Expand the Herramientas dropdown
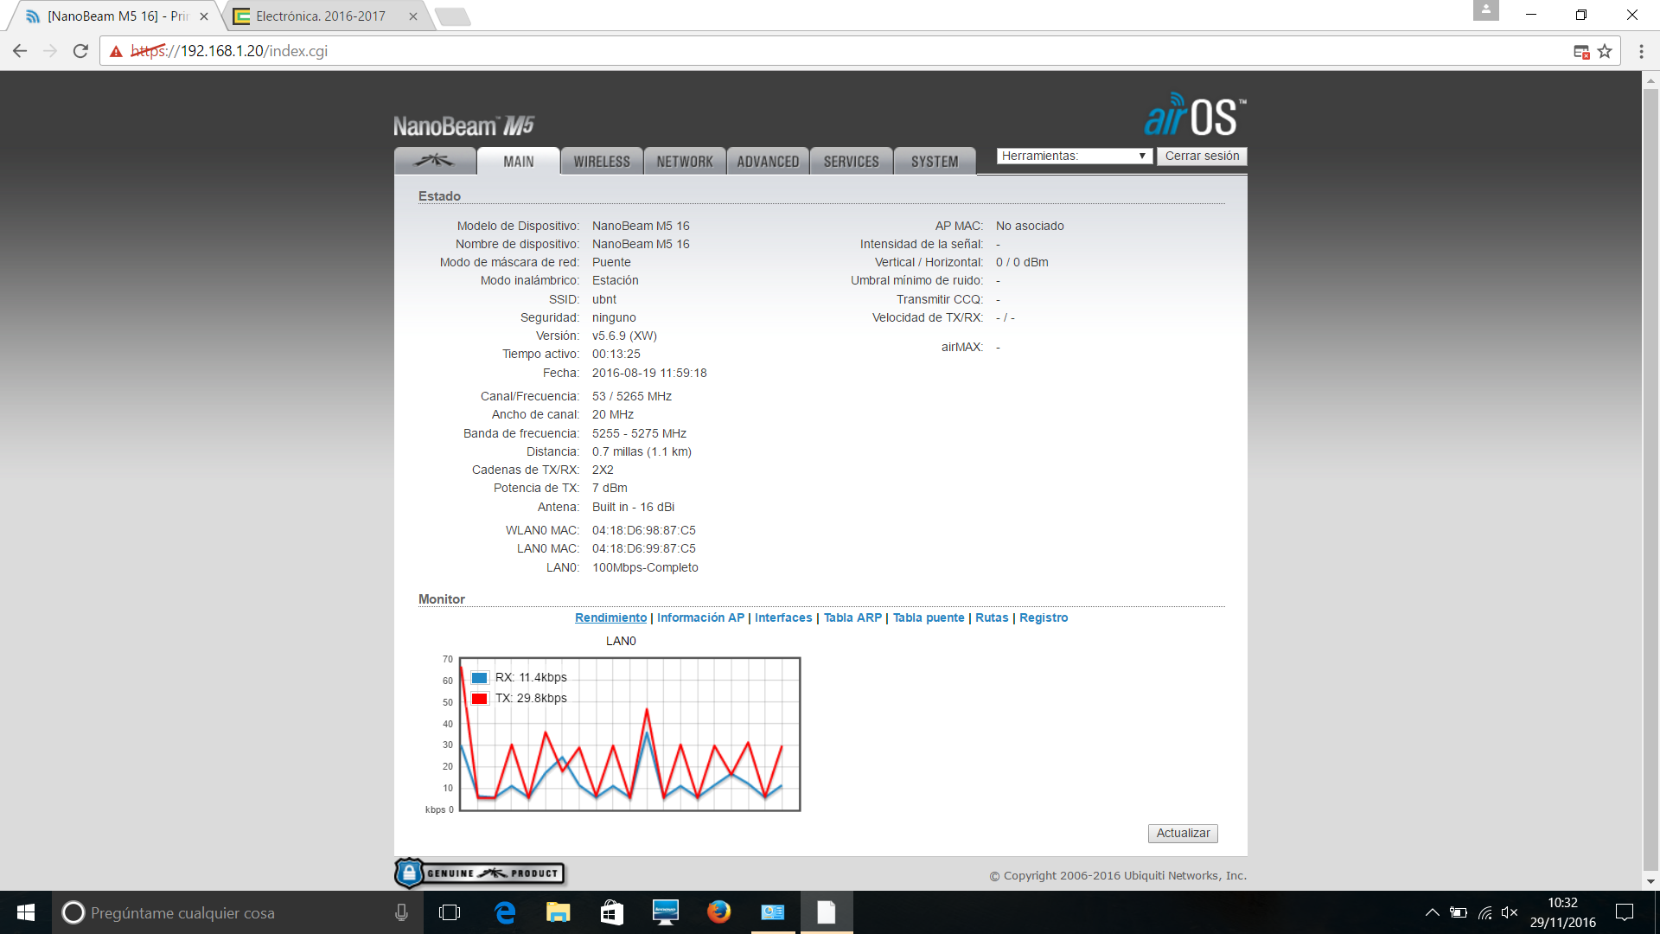Image resolution: width=1660 pixels, height=934 pixels. 1075,156
